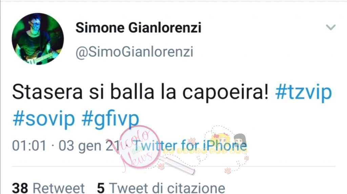Click the number 38 retweet count
The width and height of the screenshot is (347, 194).
[x=20, y=188]
